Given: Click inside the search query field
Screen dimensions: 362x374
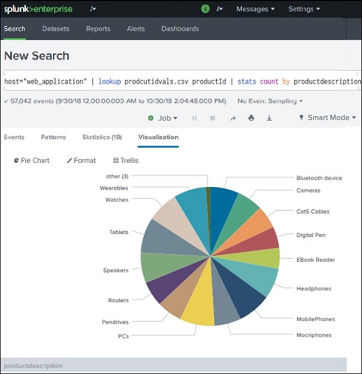Looking at the screenshot, I should click(x=181, y=81).
